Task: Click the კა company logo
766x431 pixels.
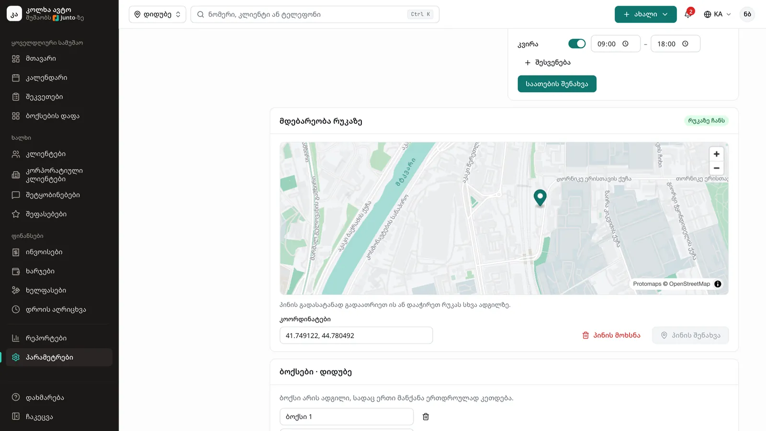Action: (x=14, y=14)
